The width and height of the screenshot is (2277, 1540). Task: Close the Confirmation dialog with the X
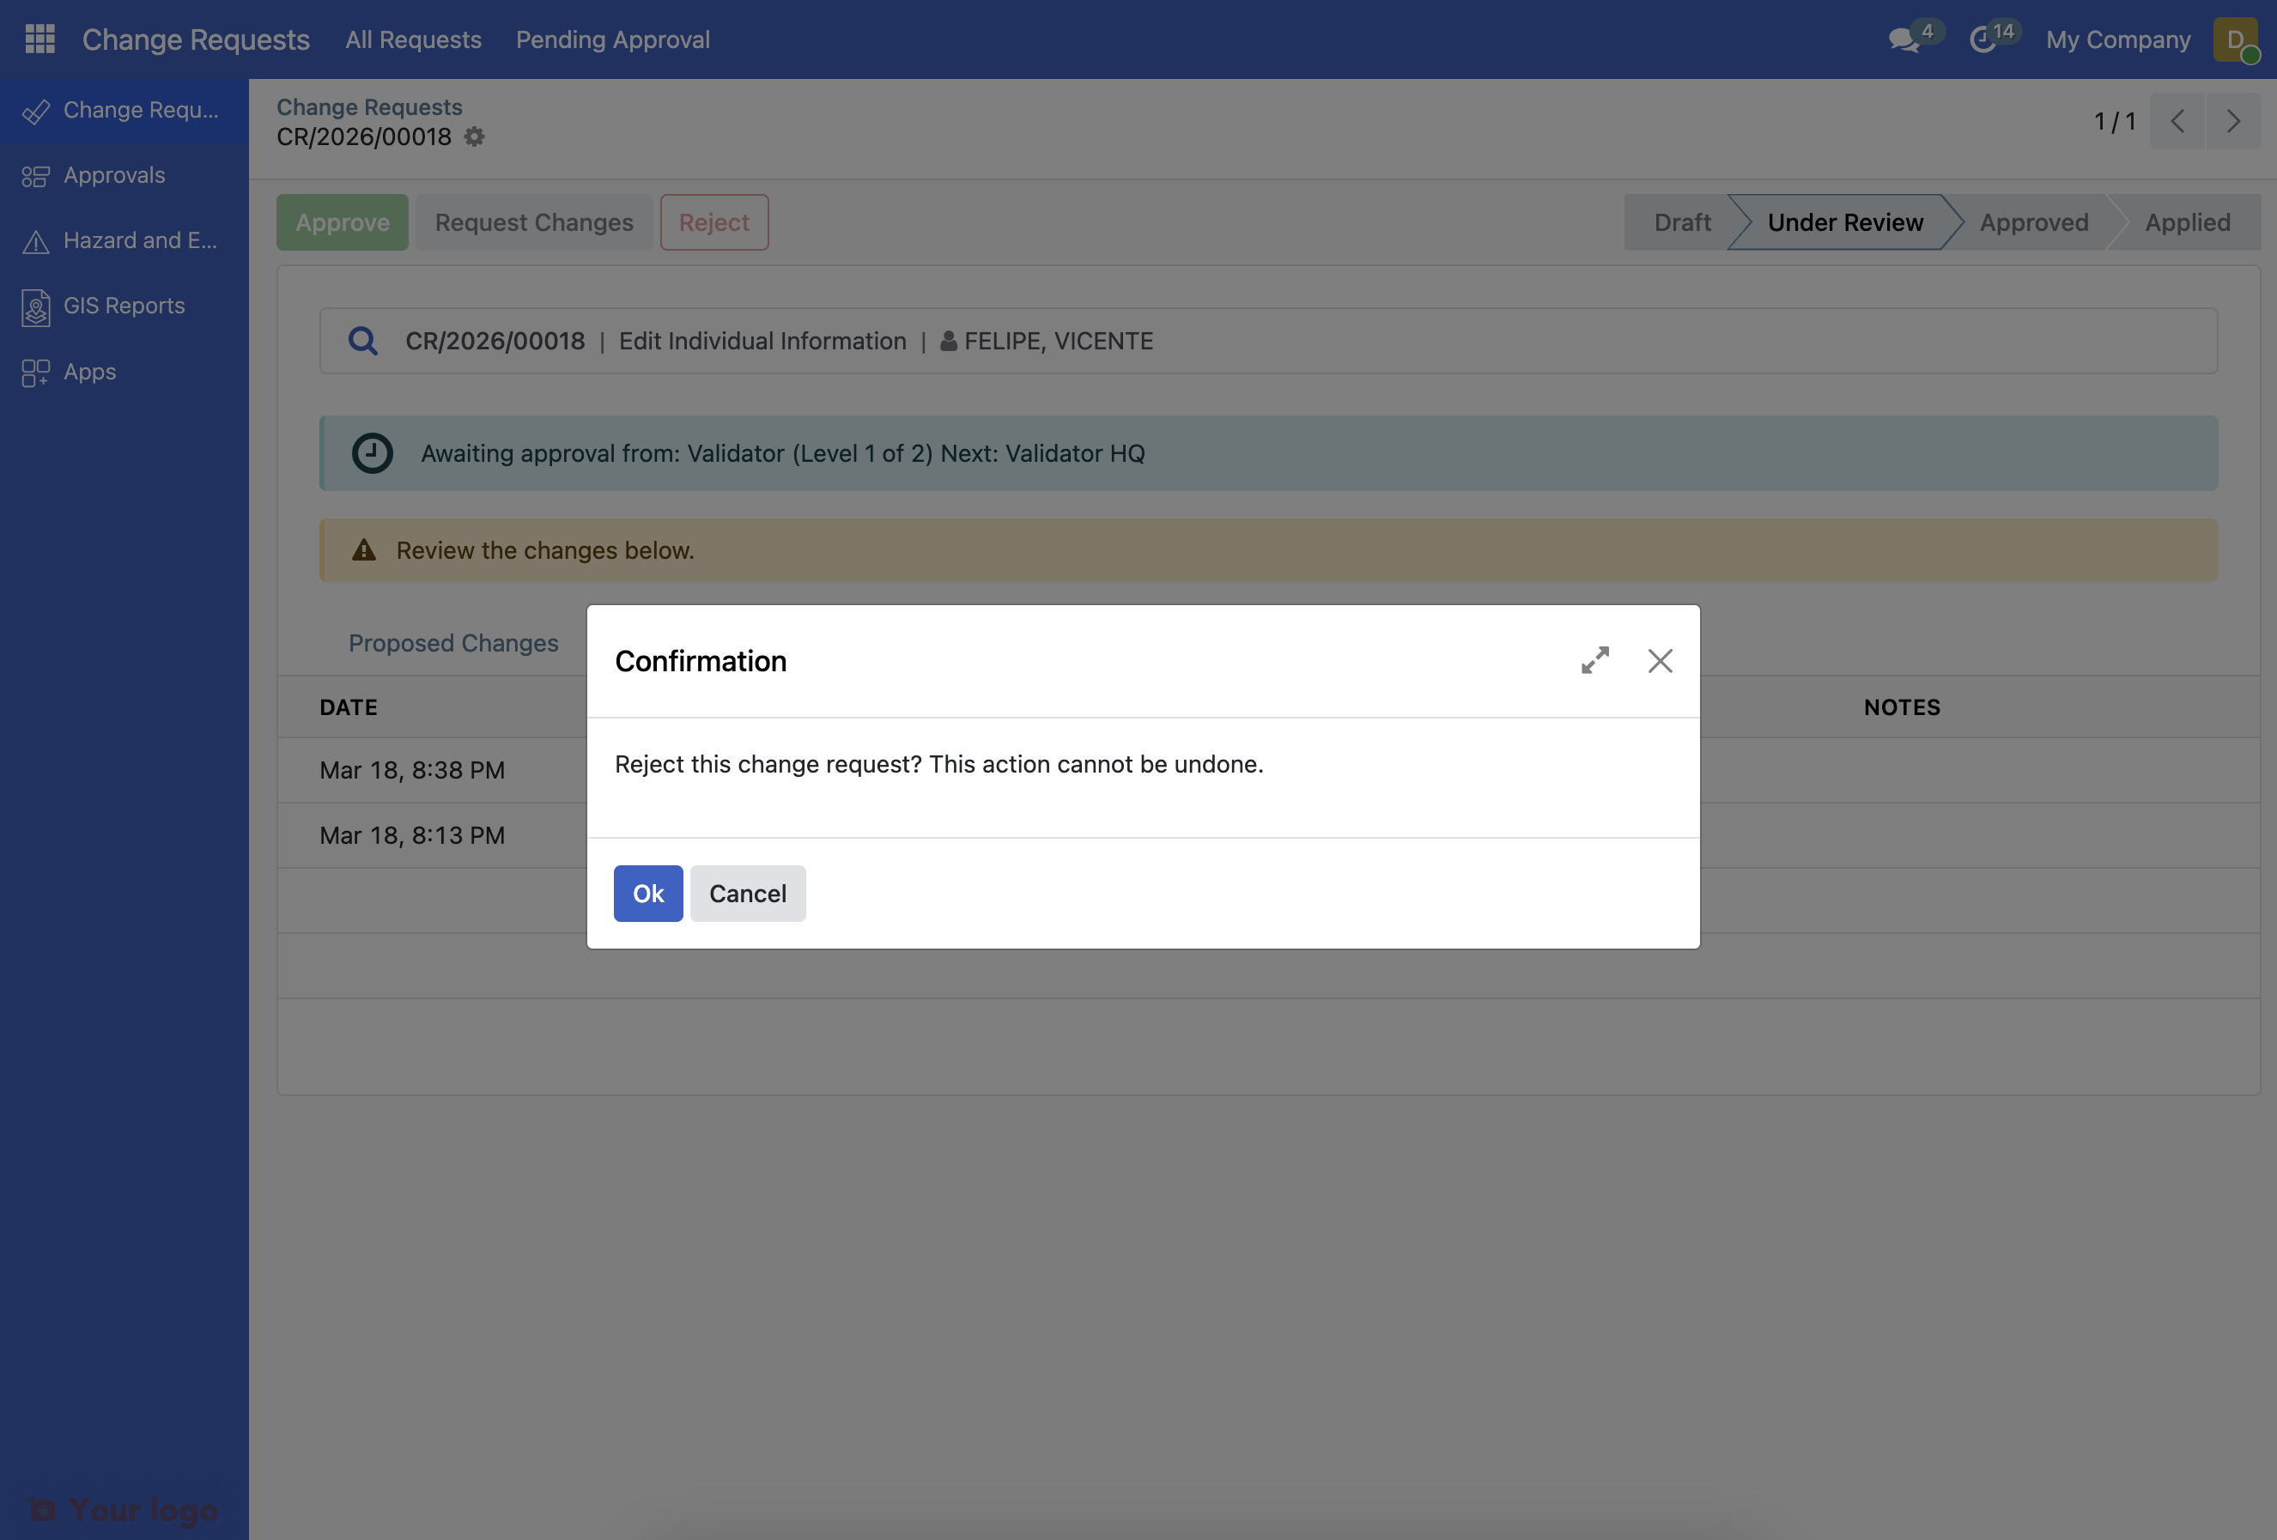click(1660, 661)
